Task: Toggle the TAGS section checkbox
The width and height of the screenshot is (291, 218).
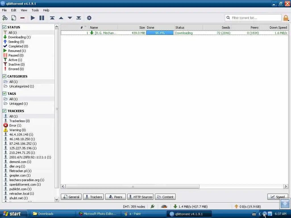Action: coord(5,94)
